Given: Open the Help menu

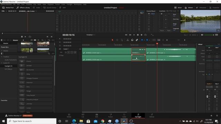Looking at the screenshot, I should click(85, 4).
